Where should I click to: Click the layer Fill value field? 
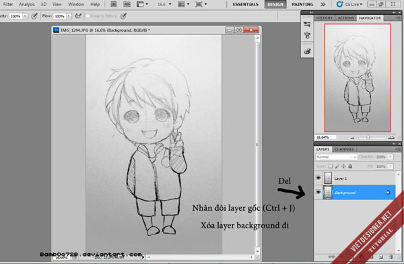tap(381, 166)
